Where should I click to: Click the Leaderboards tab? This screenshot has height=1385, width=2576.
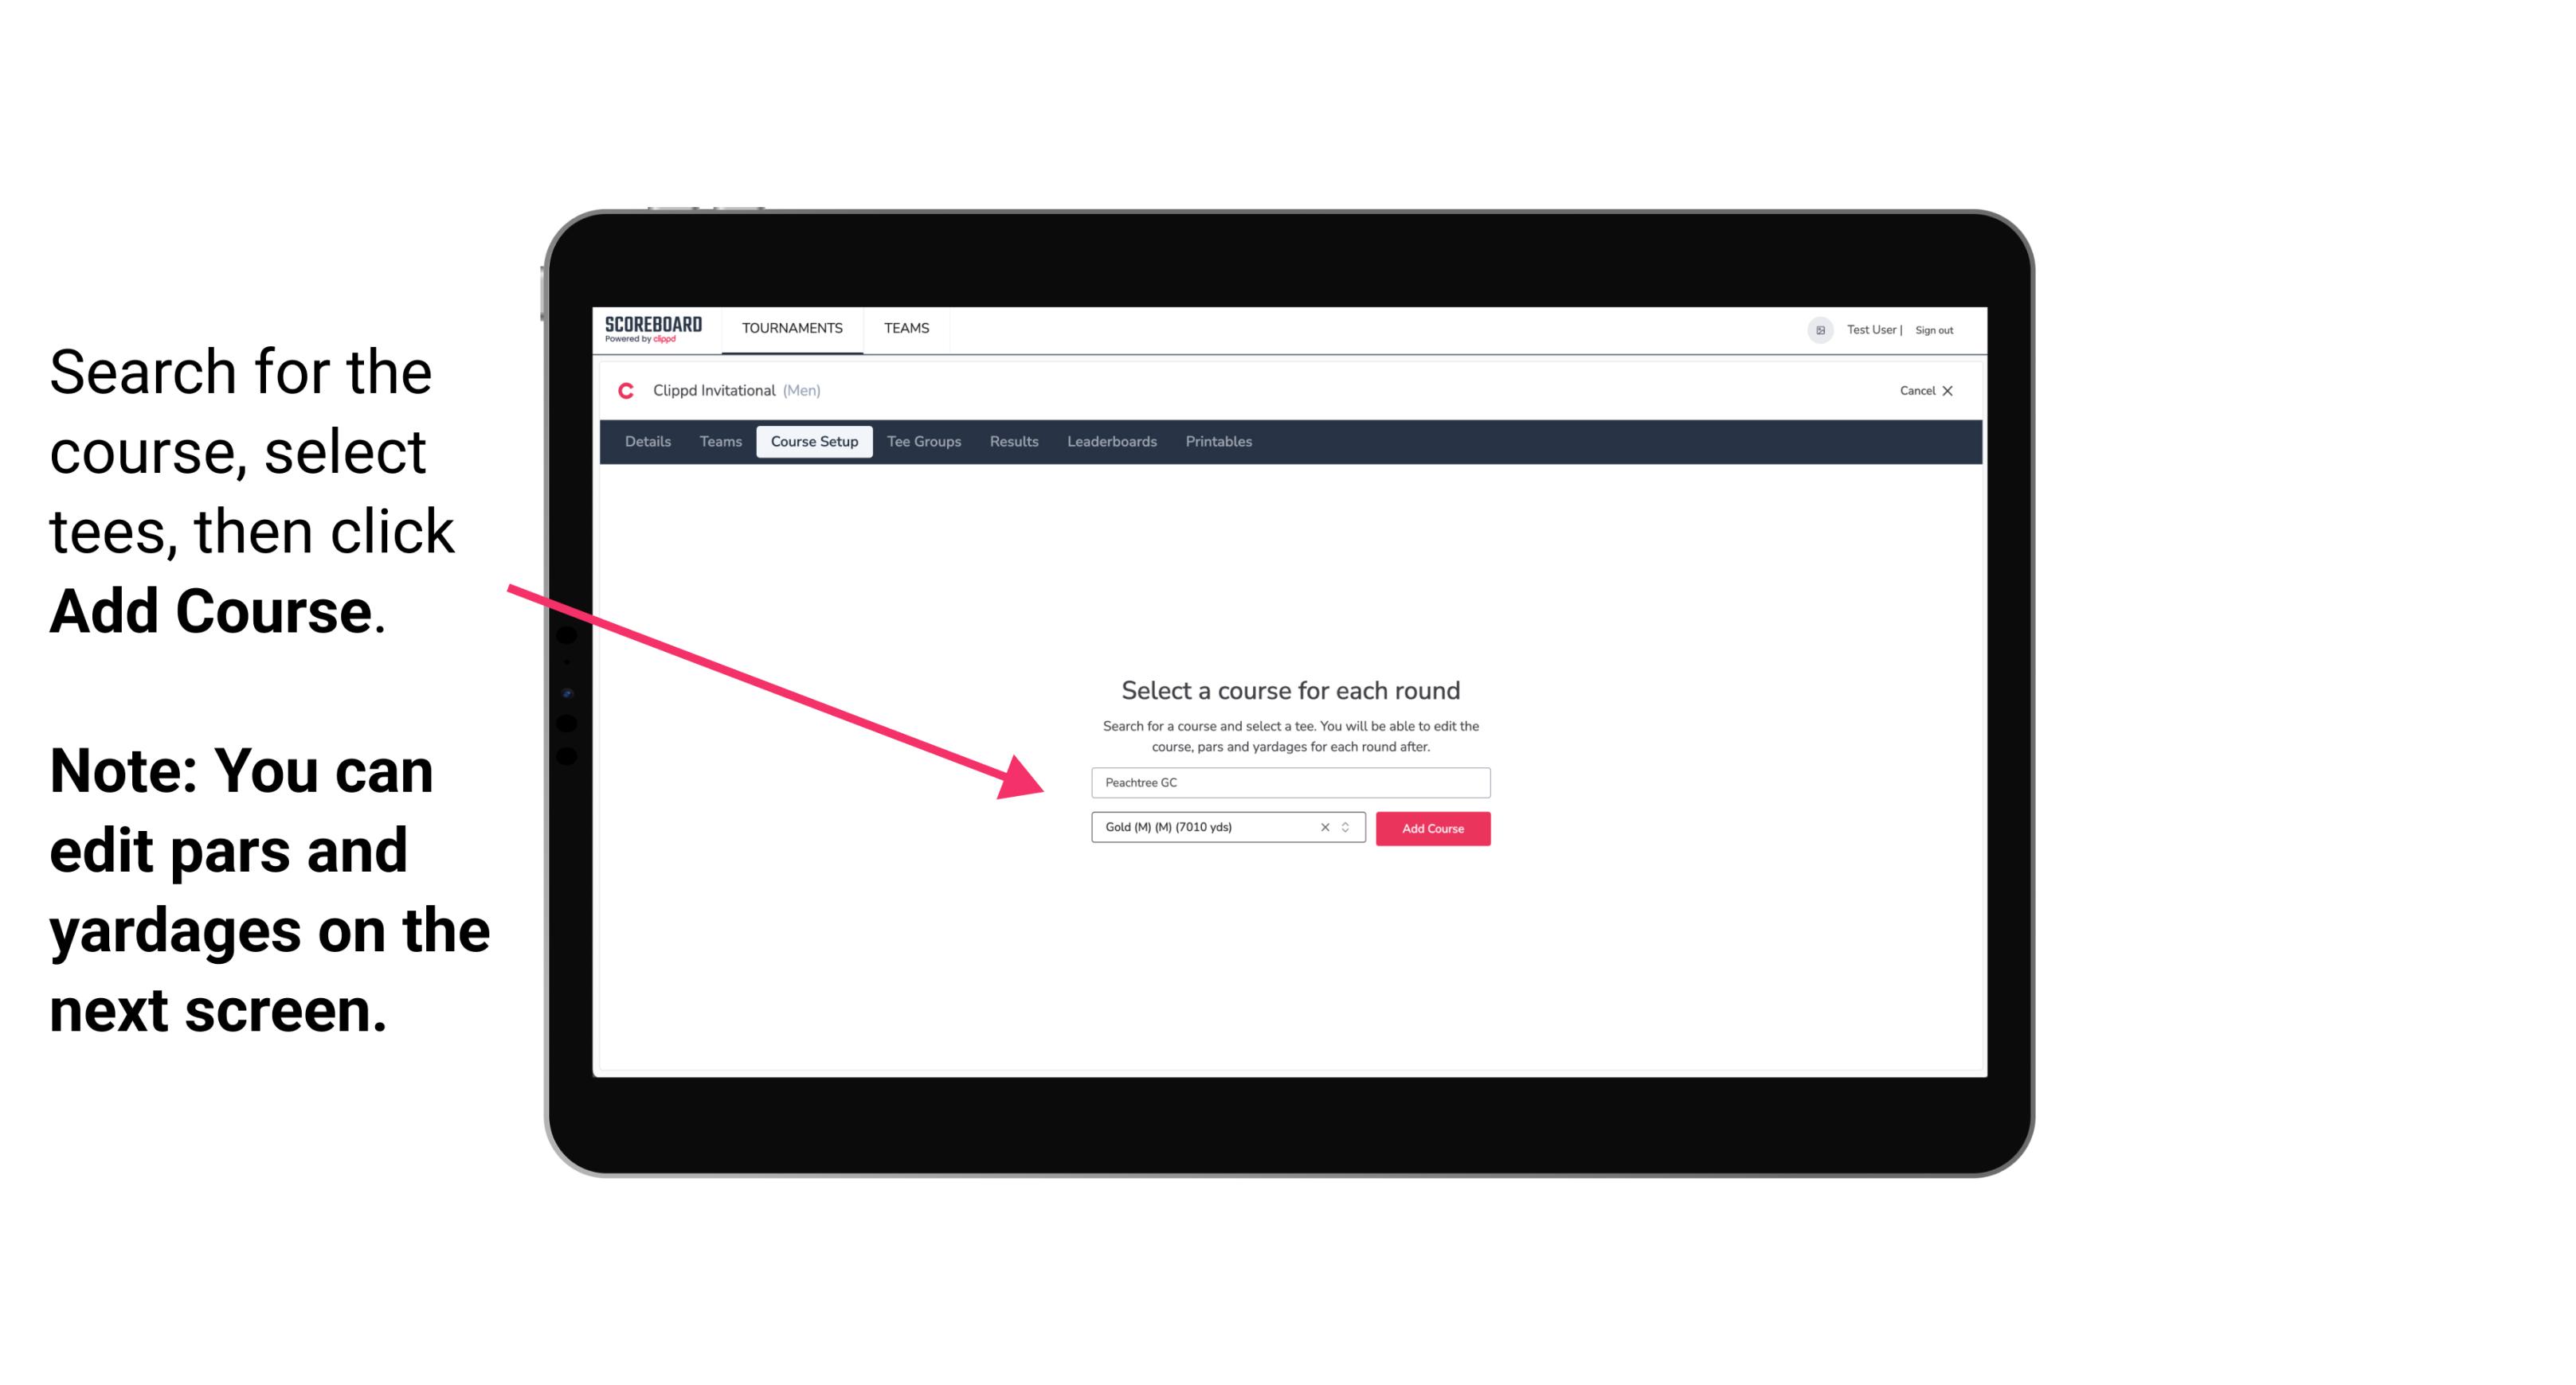click(1110, 442)
